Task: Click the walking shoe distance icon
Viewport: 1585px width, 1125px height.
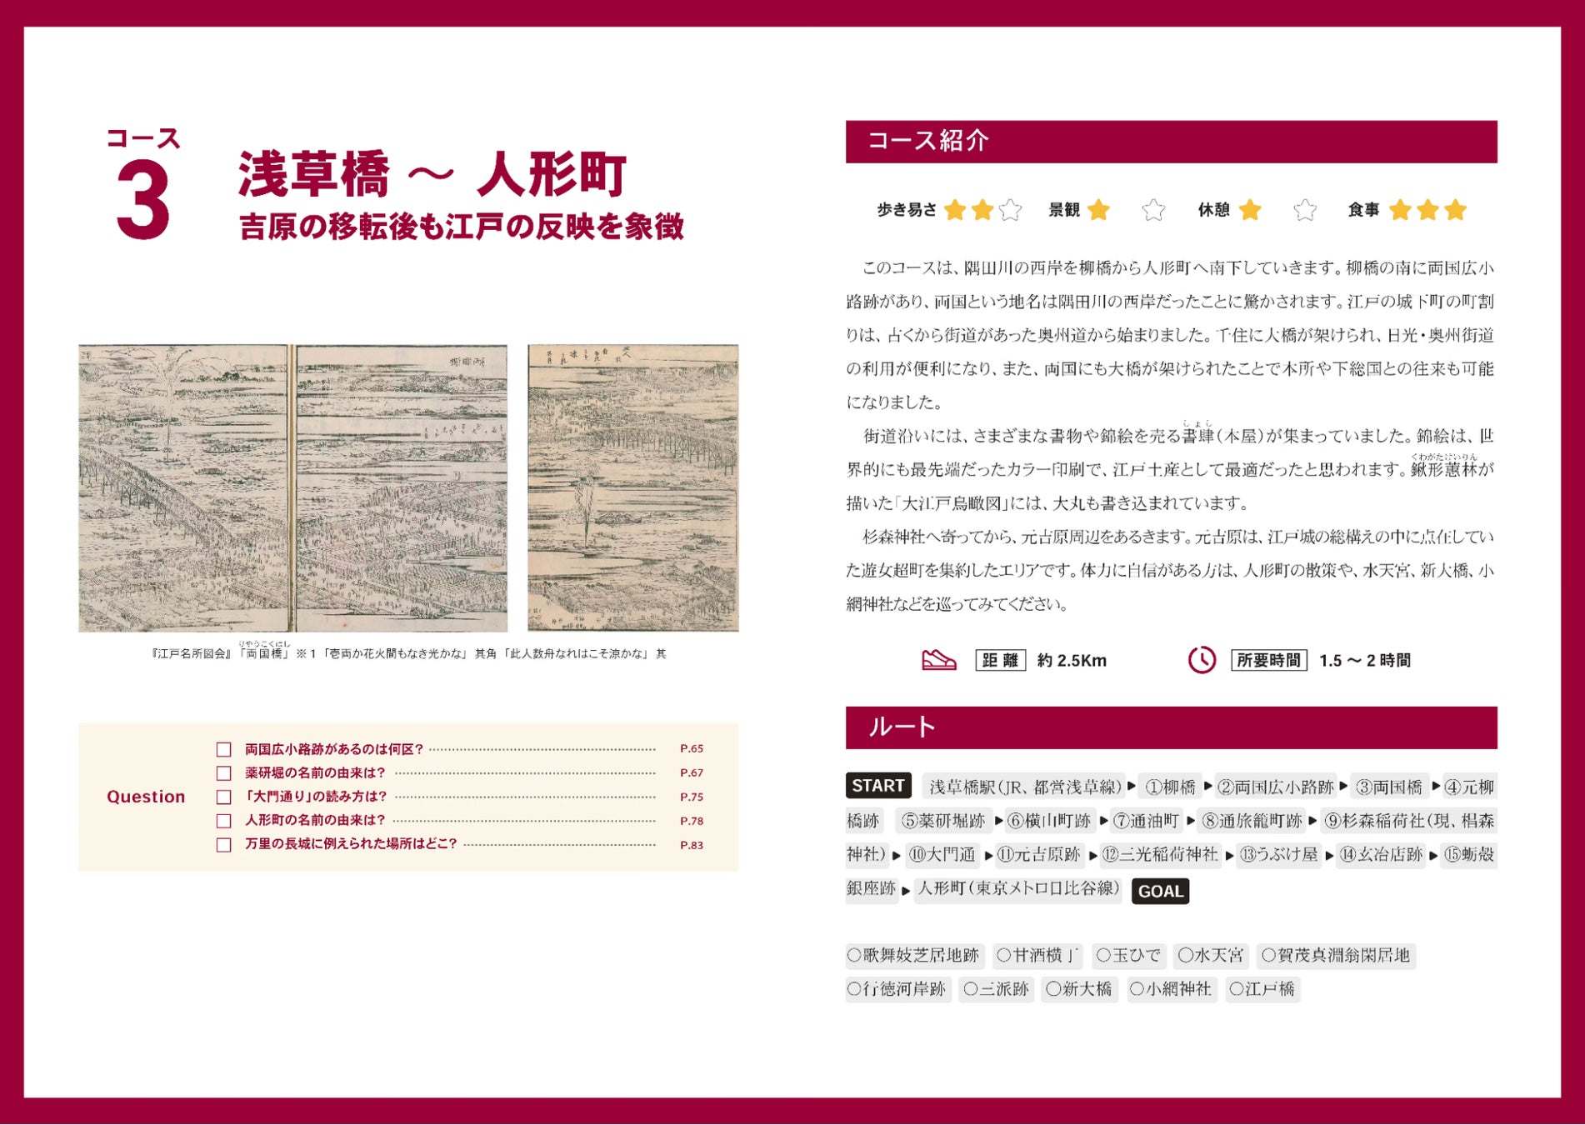Action: point(939,660)
